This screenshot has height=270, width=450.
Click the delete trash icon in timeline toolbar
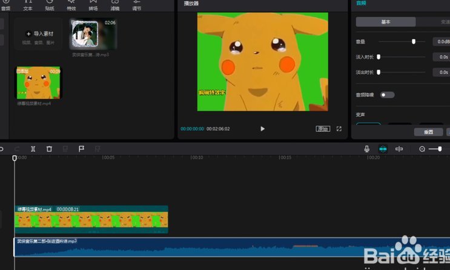coord(49,149)
